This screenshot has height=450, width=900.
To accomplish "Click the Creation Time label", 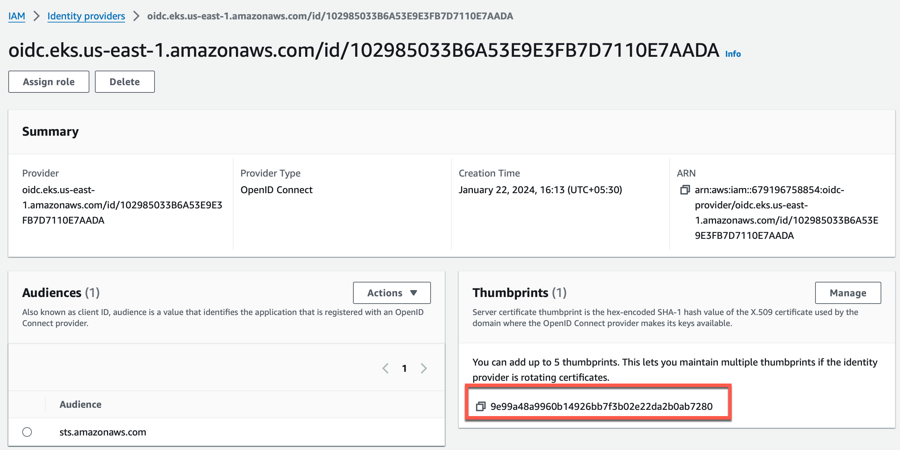I will point(489,173).
